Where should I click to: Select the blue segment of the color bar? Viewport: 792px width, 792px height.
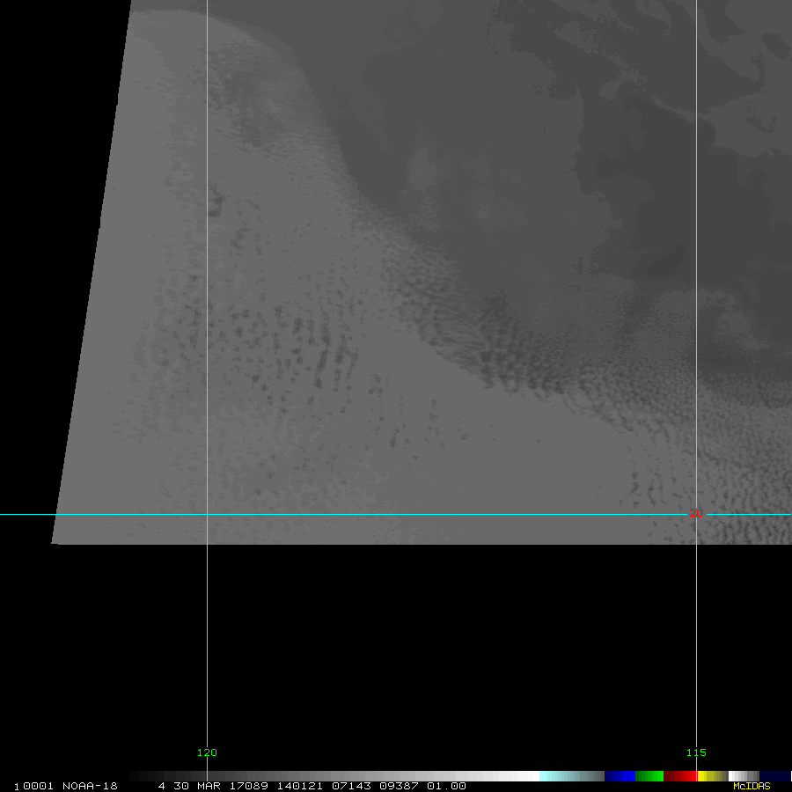(620, 776)
